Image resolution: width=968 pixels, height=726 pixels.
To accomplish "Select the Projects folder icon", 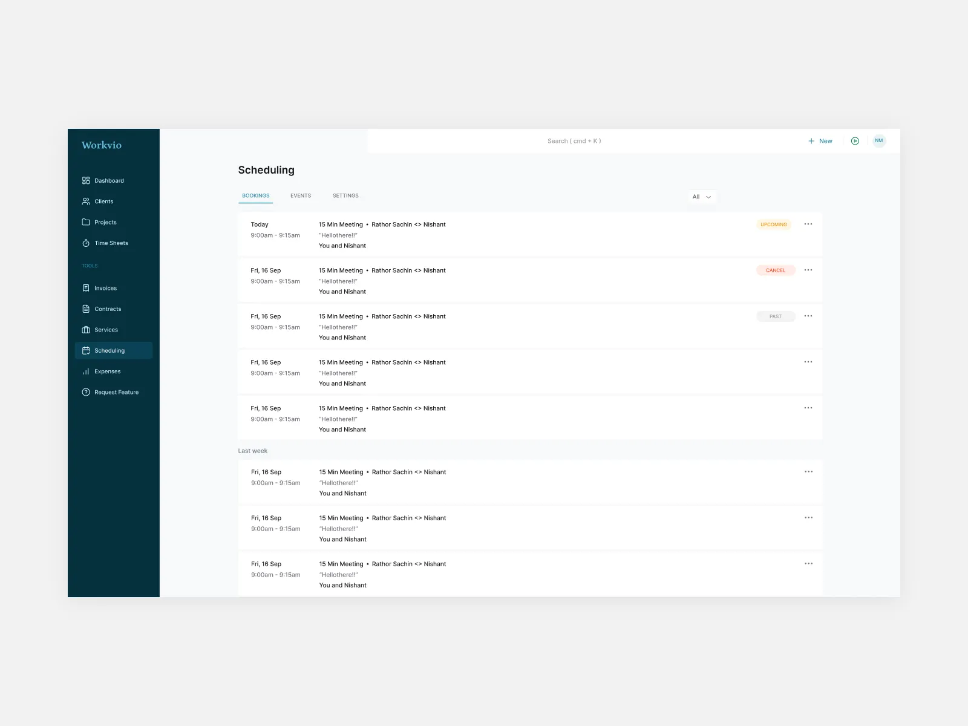I will [86, 222].
